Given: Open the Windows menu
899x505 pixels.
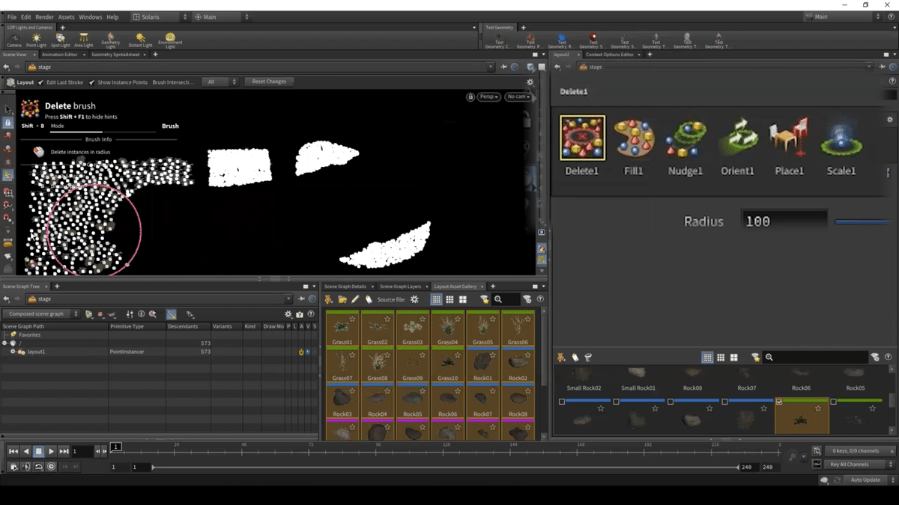Looking at the screenshot, I should 90,16.
